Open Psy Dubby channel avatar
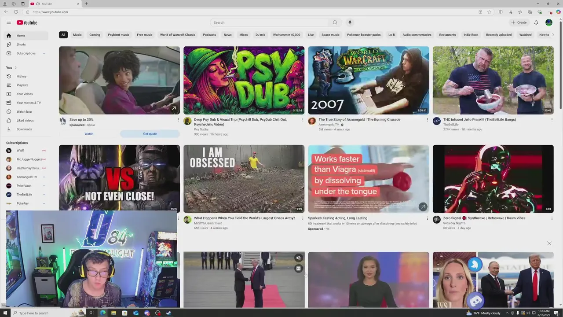 tap(187, 121)
